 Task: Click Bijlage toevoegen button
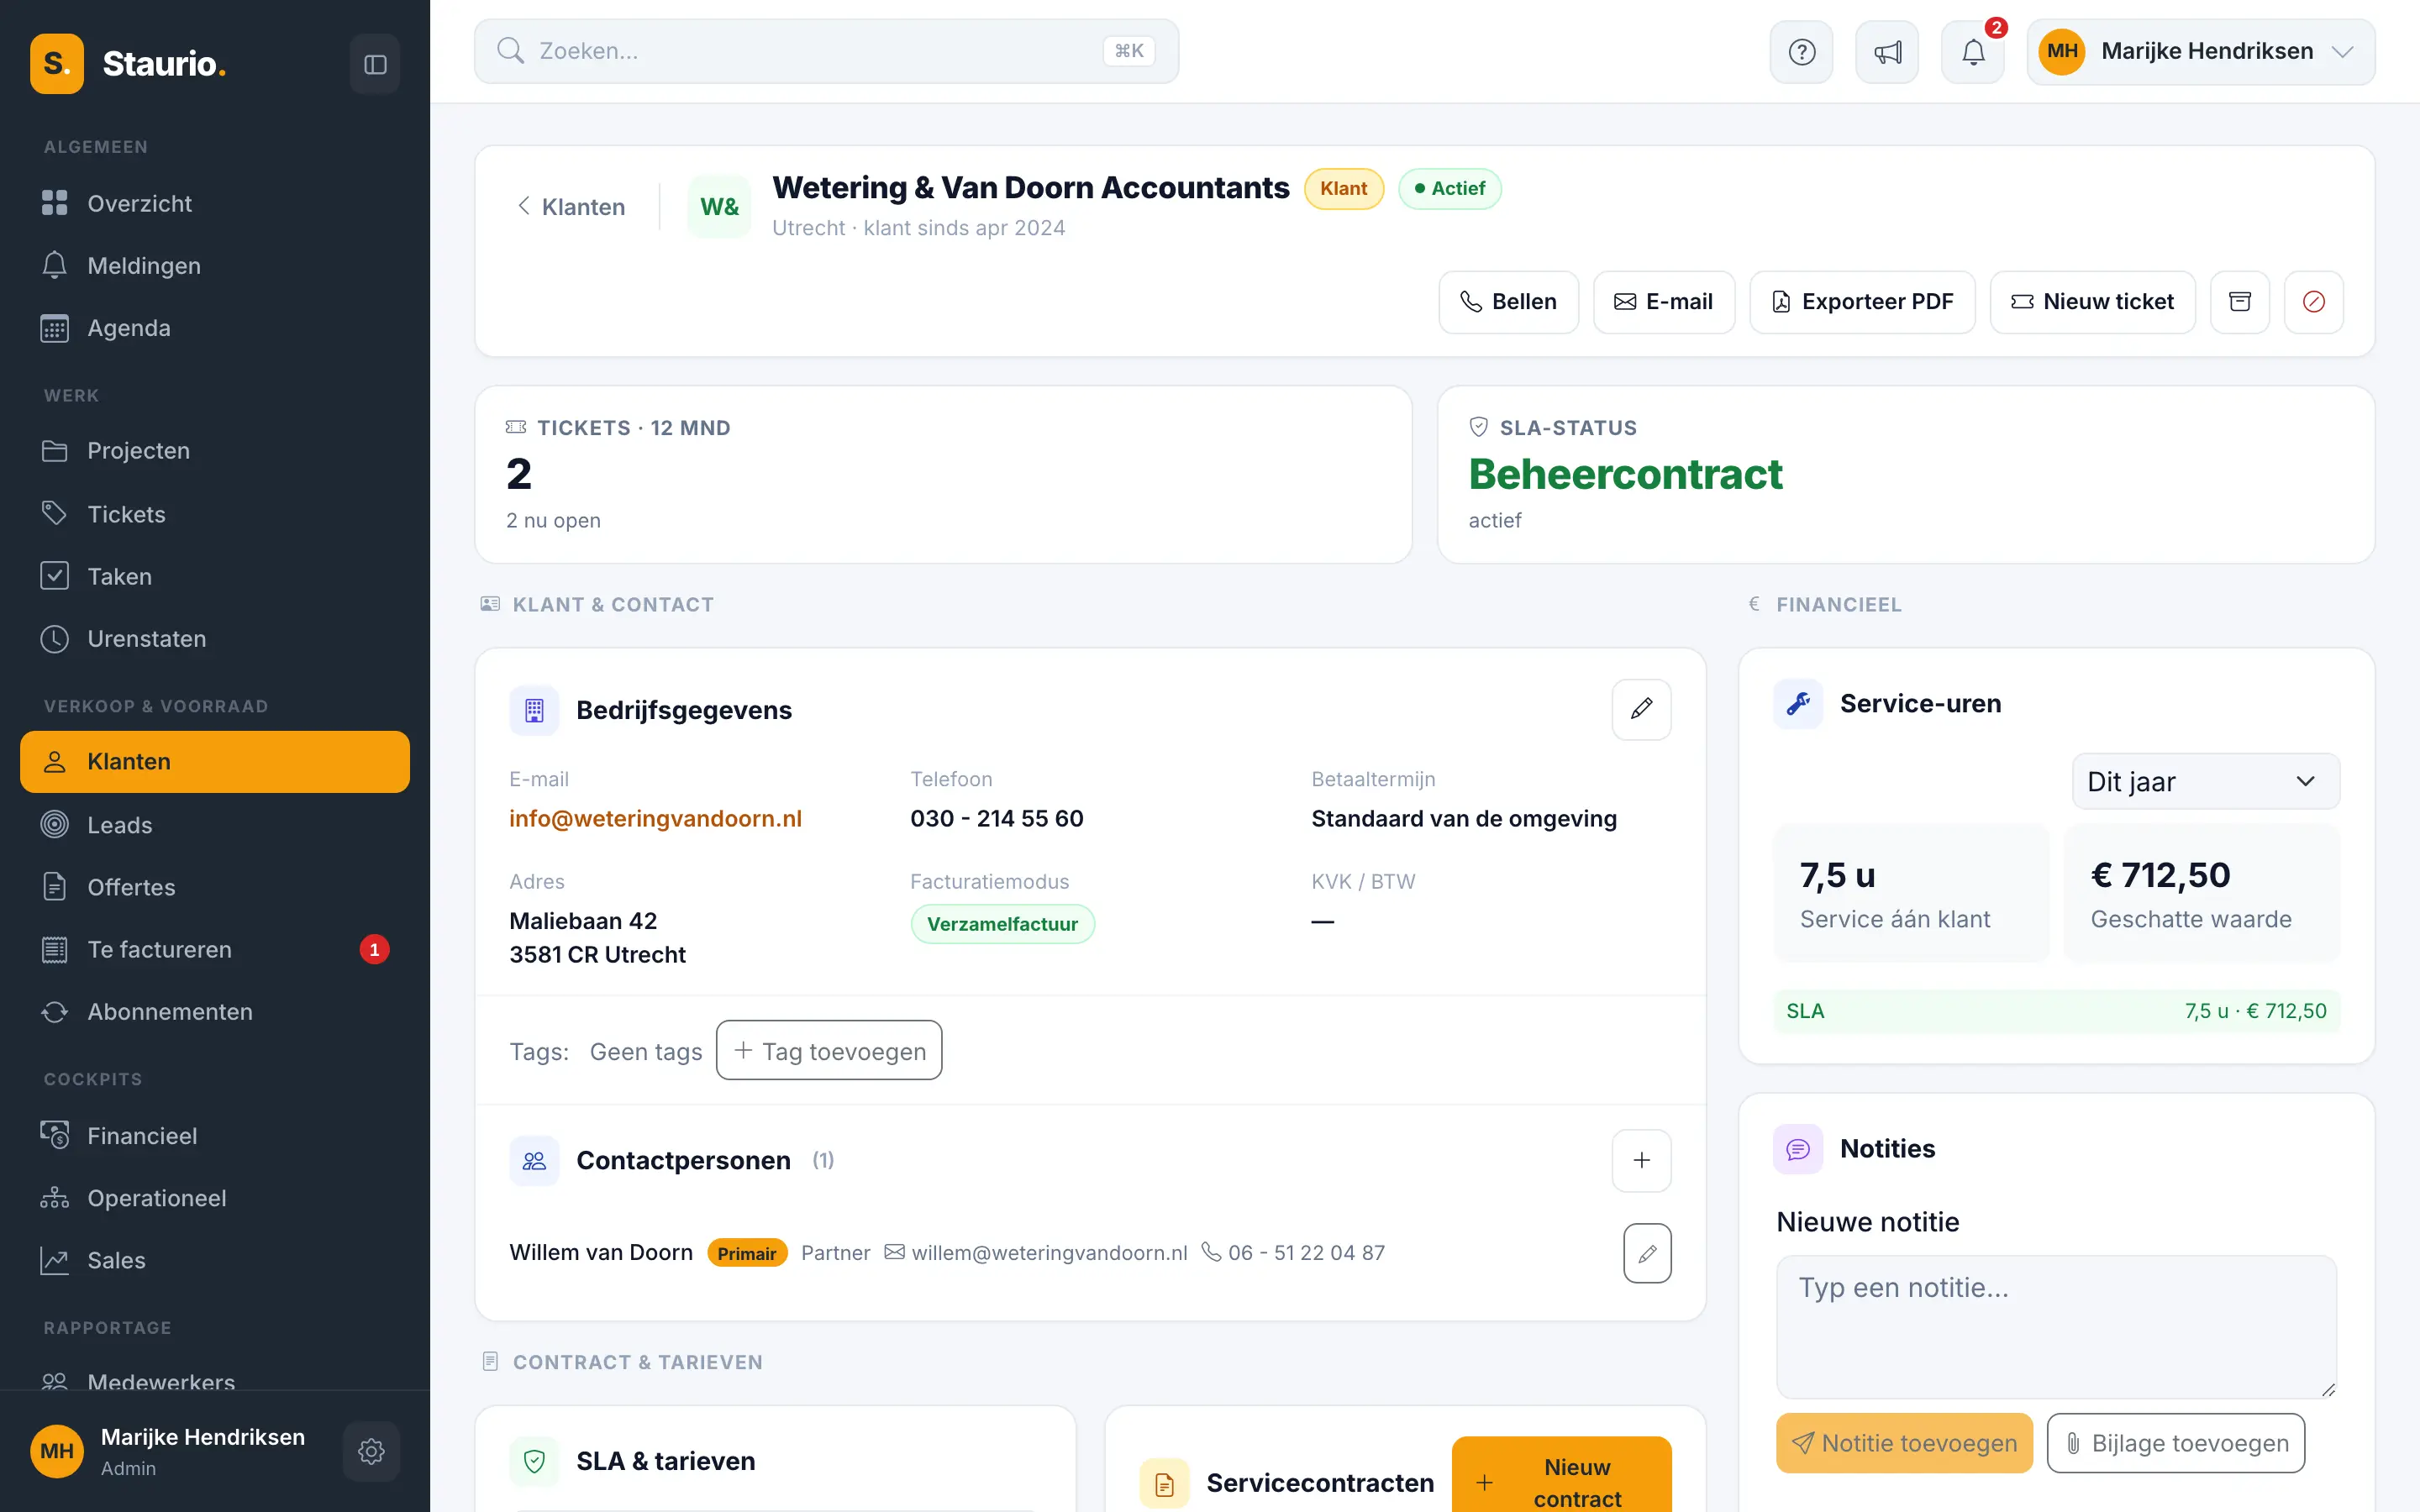pyautogui.click(x=2176, y=1443)
